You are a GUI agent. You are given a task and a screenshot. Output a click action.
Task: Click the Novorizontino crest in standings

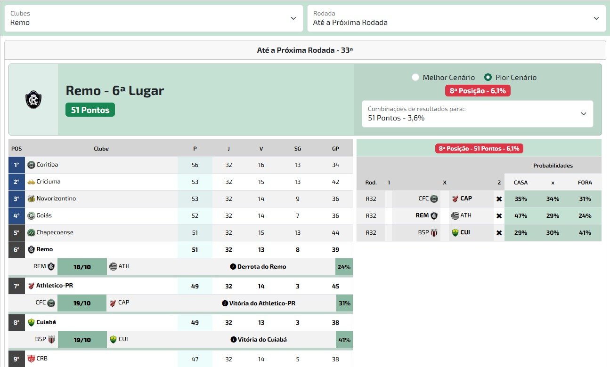(x=31, y=199)
